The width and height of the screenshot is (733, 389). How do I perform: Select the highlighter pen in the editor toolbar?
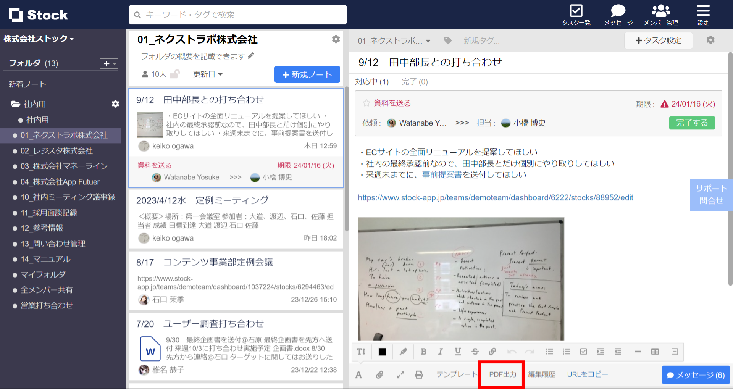(x=403, y=352)
